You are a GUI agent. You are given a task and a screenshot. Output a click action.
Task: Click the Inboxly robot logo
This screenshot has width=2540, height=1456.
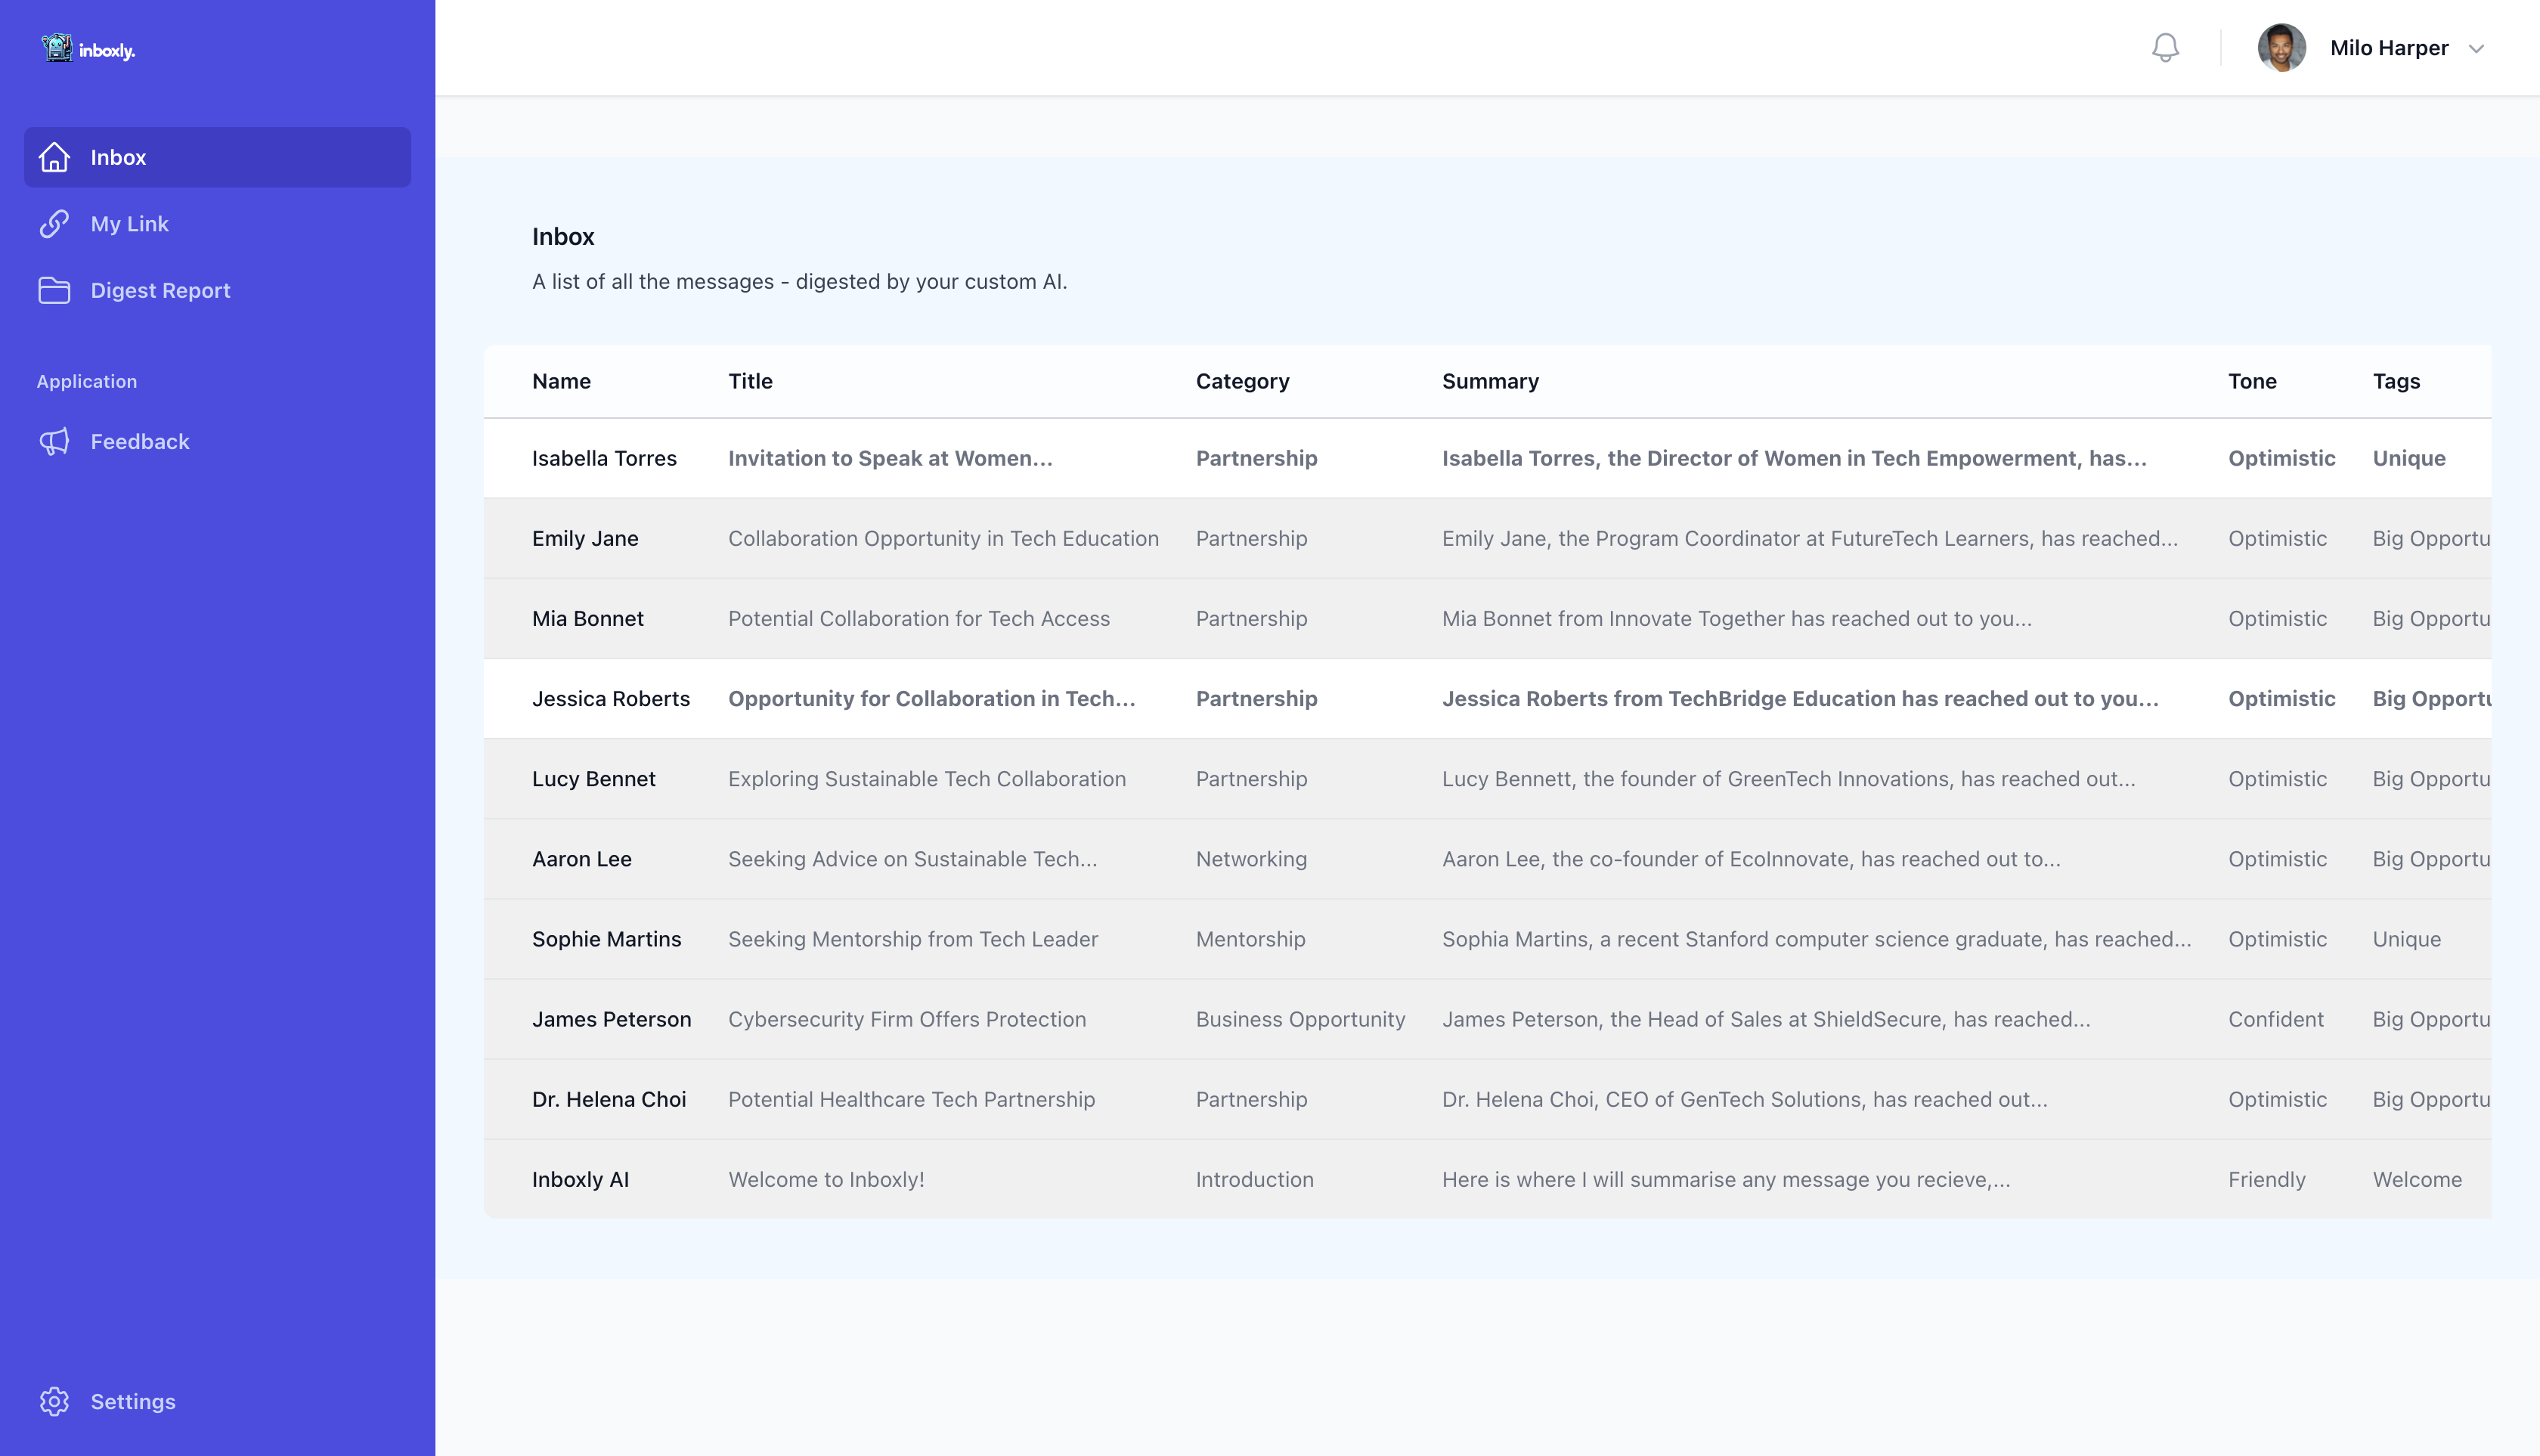(x=57, y=47)
